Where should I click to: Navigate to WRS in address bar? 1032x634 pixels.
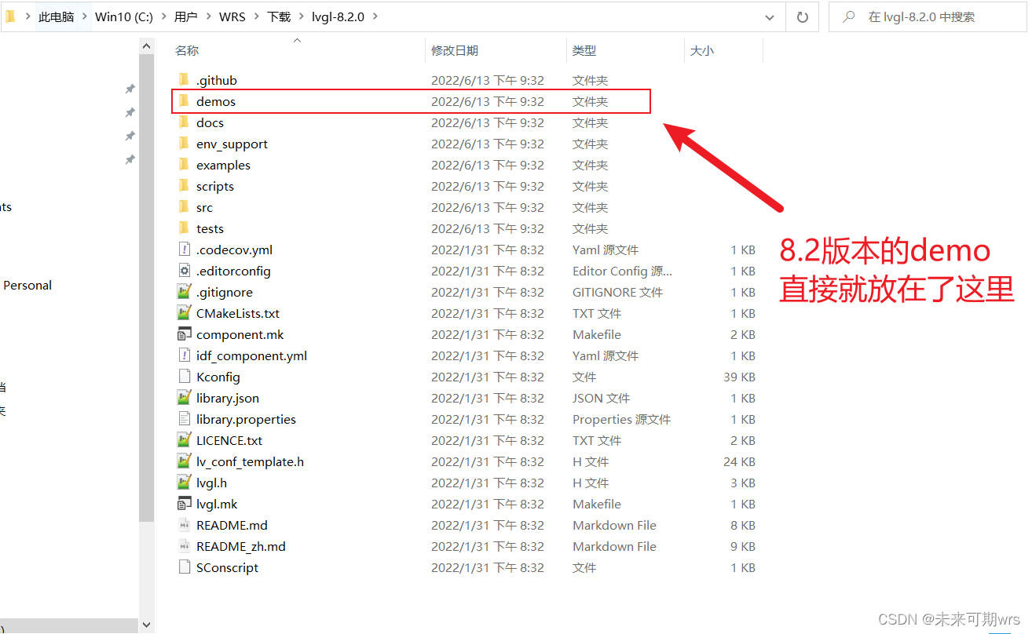coord(232,16)
